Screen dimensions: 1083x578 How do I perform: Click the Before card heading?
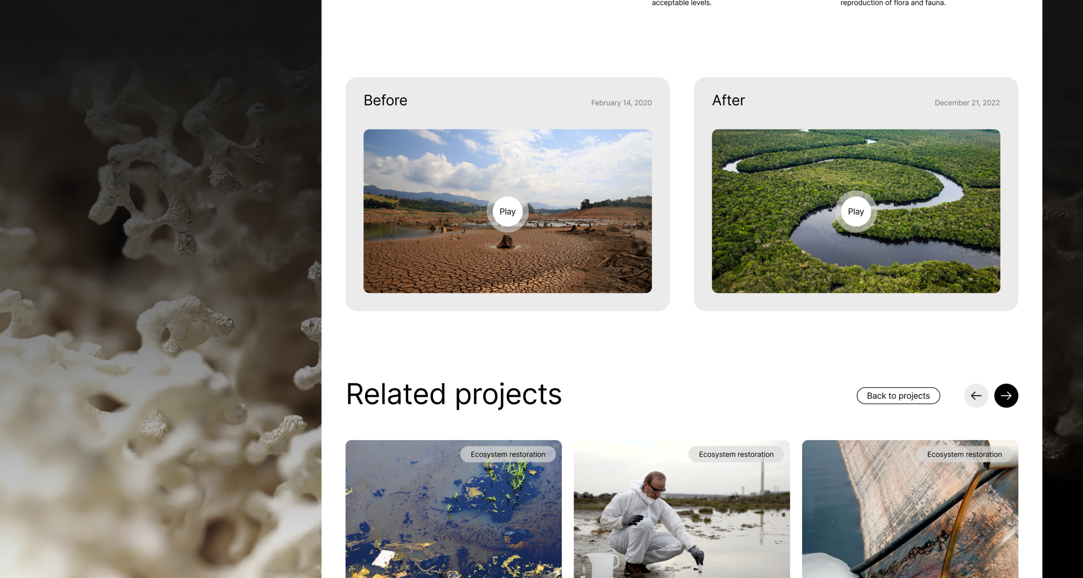tap(385, 100)
